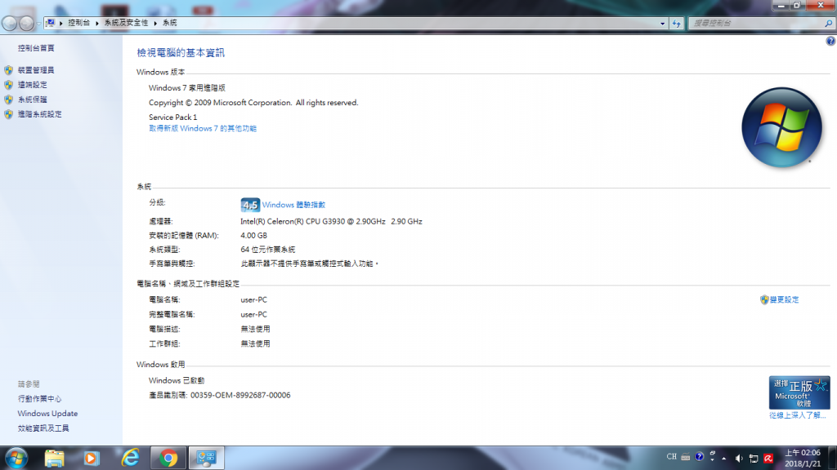
Task: Click the shield icon next to 變更設定
Action: [764, 300]
